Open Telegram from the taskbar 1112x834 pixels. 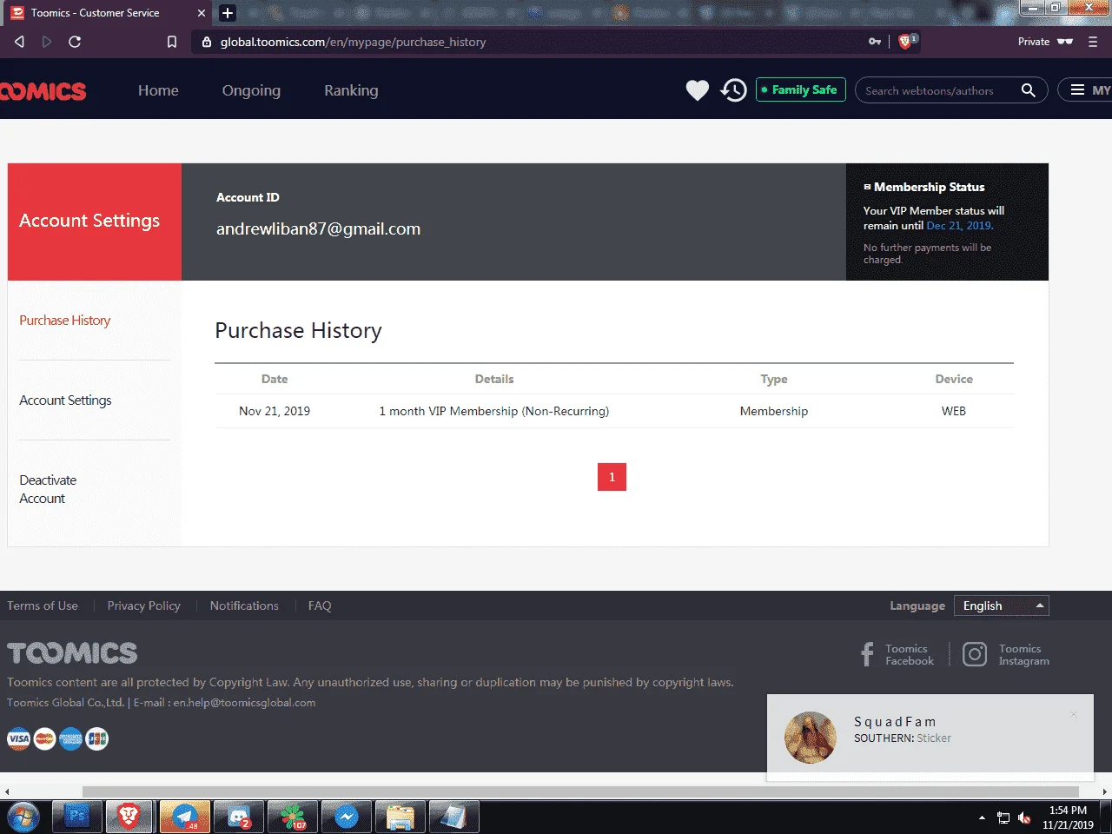coord(185,817)
